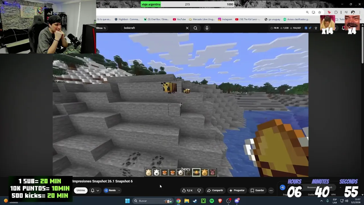
Task: Save the video with Guardar button
Action: (257, 190)
